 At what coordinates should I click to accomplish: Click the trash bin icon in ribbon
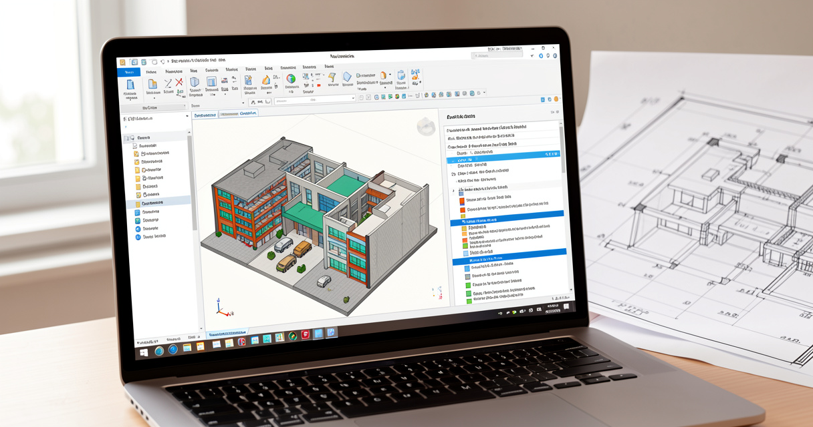[x=401, y=76]
